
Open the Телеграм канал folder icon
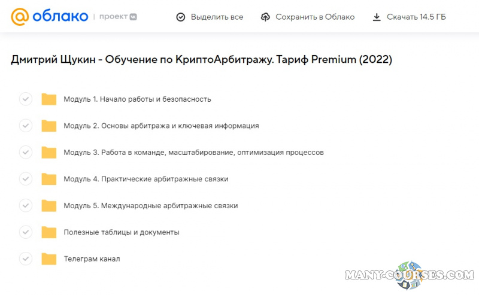48,259
